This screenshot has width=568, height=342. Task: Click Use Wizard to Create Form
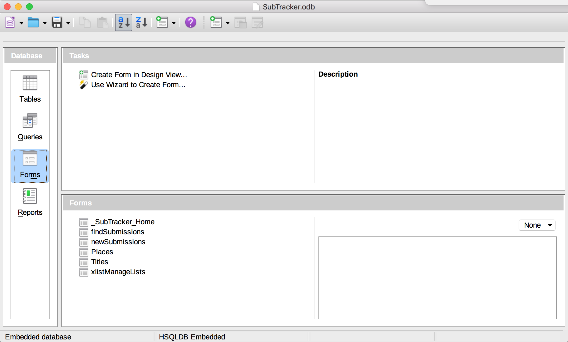tap(138, 85)
